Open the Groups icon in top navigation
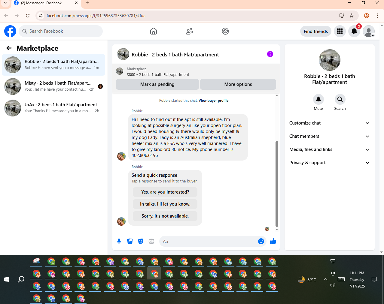 (x=225, y=31)
